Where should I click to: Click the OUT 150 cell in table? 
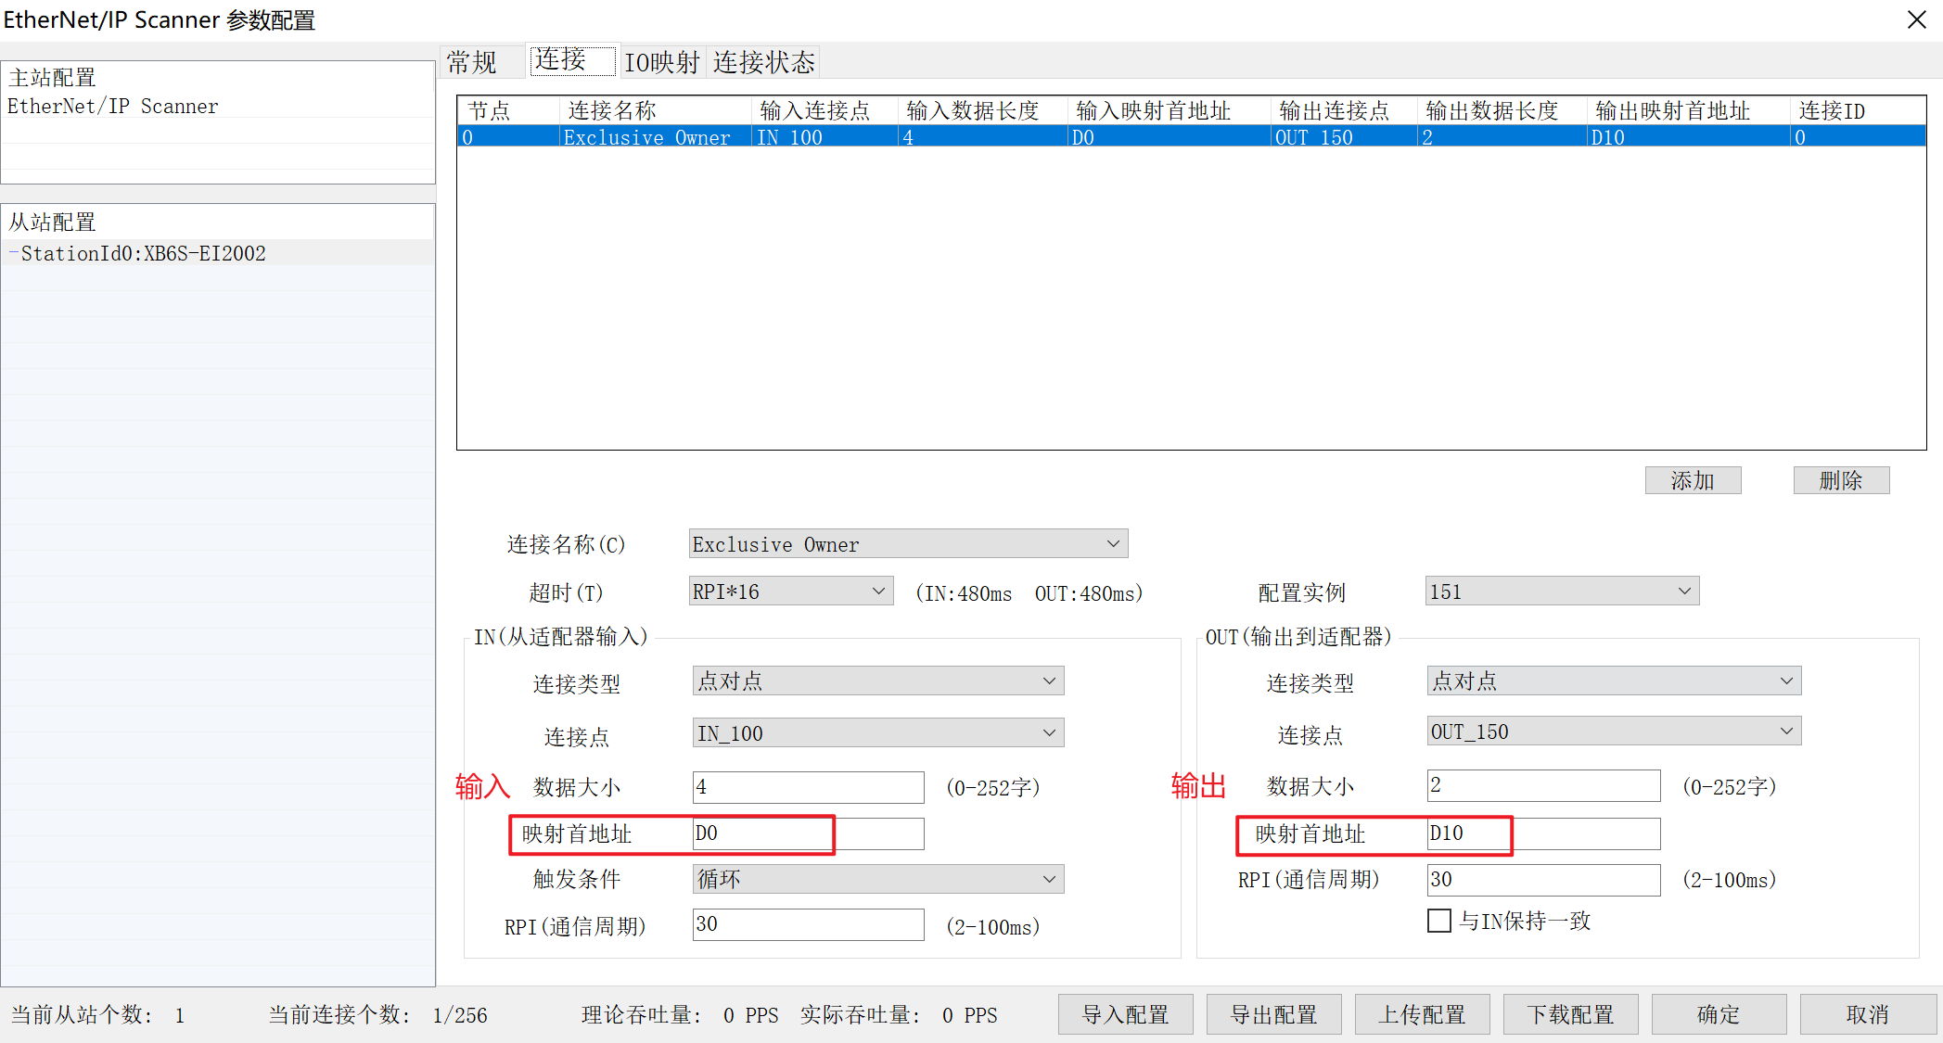click(x=1344, y=137)
